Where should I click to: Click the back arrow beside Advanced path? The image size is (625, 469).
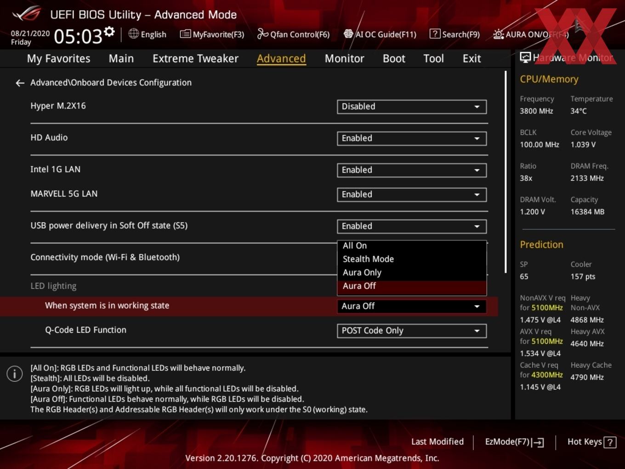[x=20, y=83]
